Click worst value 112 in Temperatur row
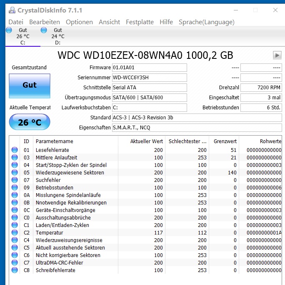This screenshot has height=285, width=285. click(202, 232)
